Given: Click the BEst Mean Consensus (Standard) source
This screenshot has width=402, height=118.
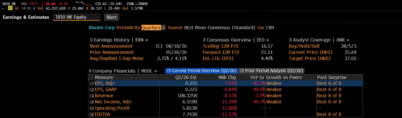Looking at the screenshot, I should 220,28.
